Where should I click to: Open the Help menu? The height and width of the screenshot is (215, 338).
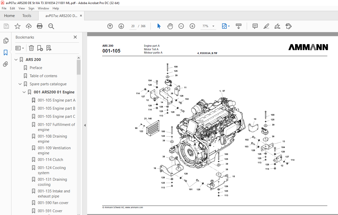tap(56, 8)
